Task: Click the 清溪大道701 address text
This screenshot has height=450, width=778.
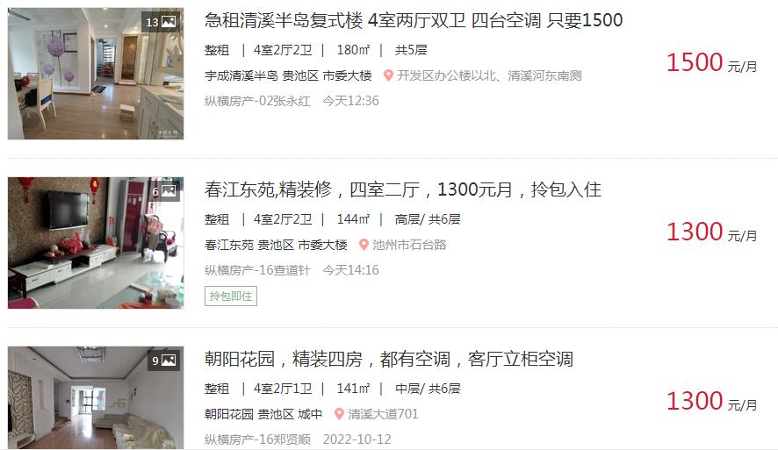Action: (x=383, y=414)
